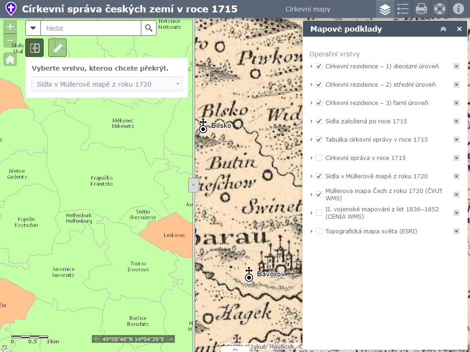Open the info about widget
Screen dimensions: 470x352
[459, 9]
